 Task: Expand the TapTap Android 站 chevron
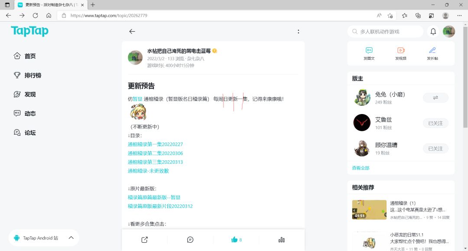(71, 238)
